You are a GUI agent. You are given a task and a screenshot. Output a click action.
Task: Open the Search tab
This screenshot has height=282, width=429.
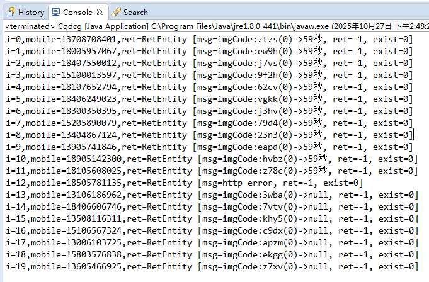pyautogui.click(x=135, y=12)
